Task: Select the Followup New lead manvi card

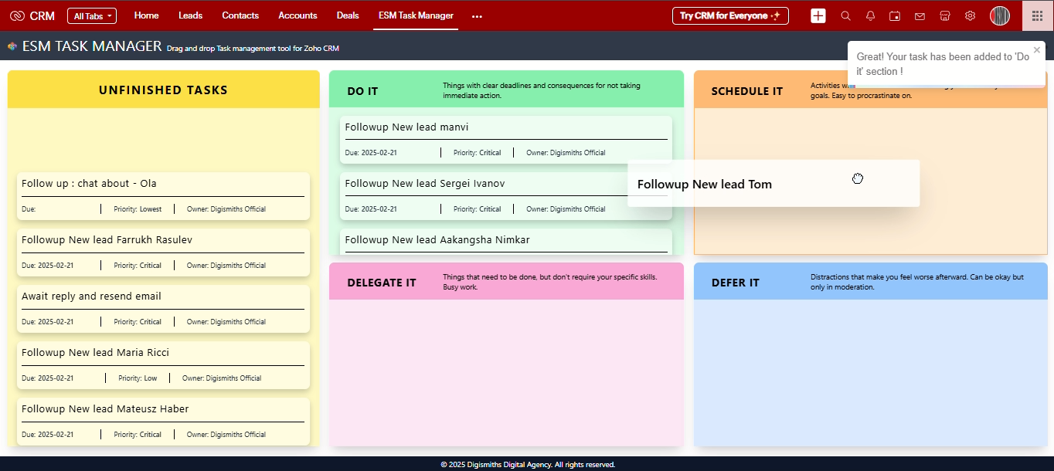Action: 505,139
